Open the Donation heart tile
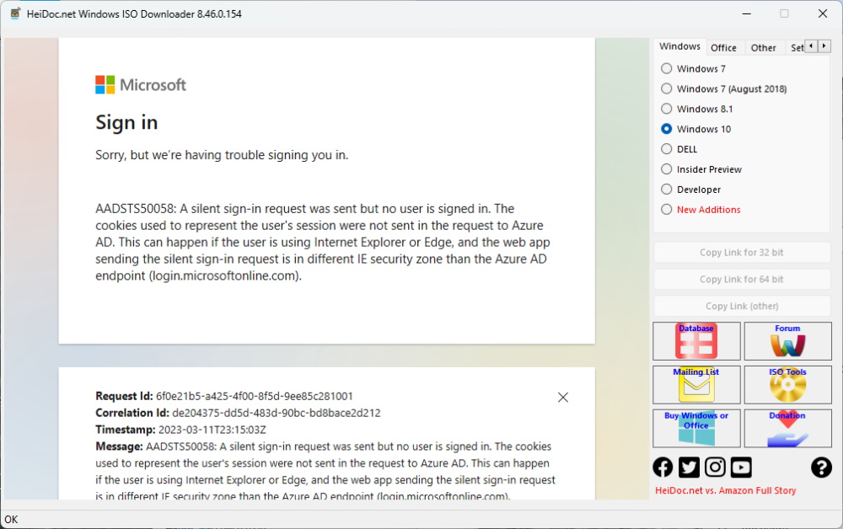843x529 pixels. [x=787, y=428]
